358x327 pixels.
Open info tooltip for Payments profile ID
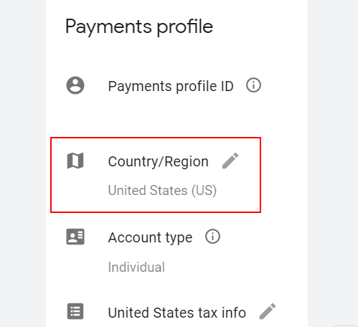(x=253, y=85)
